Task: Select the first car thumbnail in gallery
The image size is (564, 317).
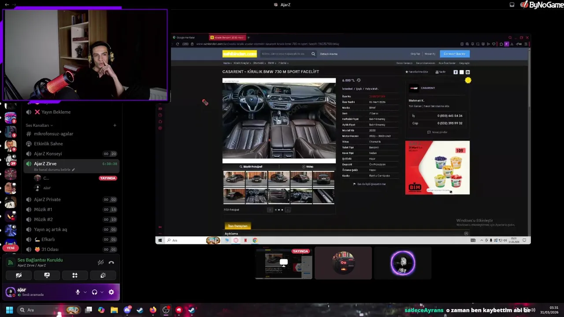Action: click(x=234, y=179)
